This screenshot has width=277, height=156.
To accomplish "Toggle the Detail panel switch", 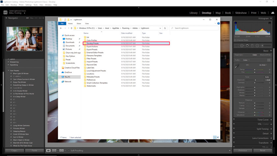I will (234, 133).
